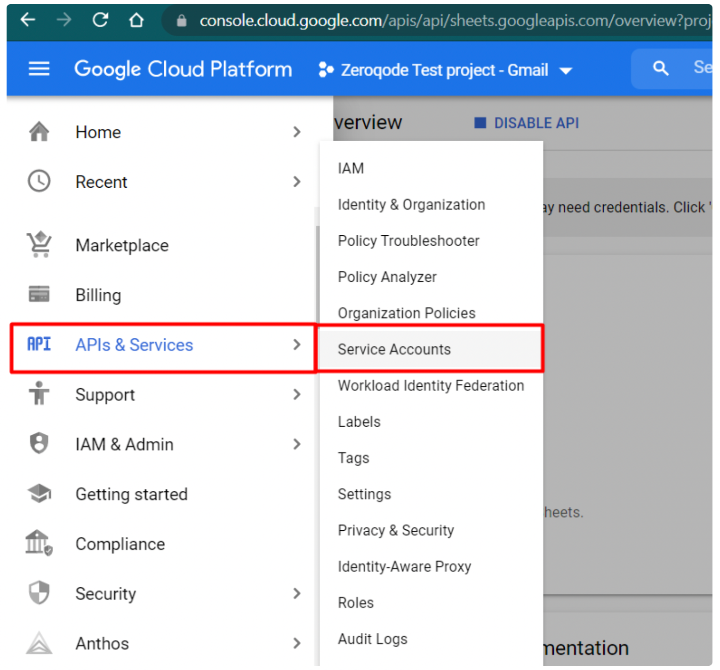Click the Support person icon
Viewport: 720px width, 670px height.
pyautogui.click(x=39, y=394)
